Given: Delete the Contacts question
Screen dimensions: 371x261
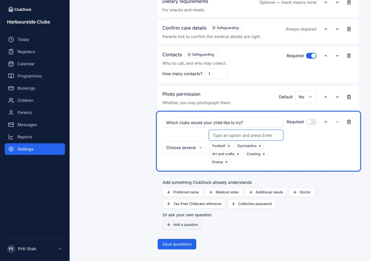Looking at the screenshot, I should [x=349, y=56].
